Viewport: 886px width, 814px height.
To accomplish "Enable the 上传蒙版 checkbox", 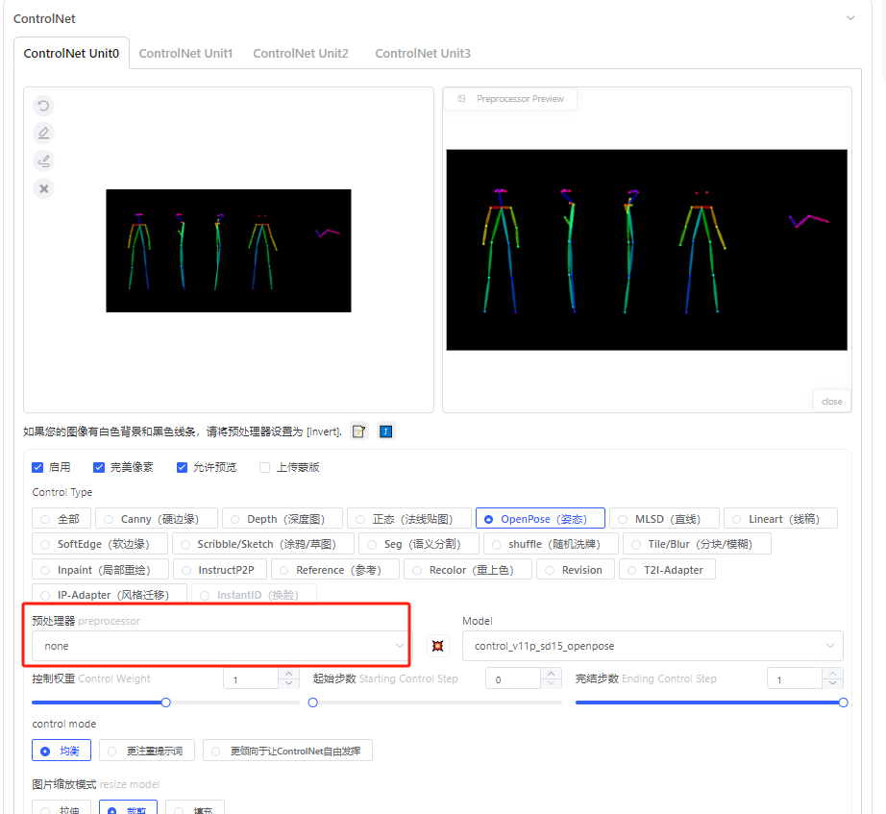I will (x=264, y=467).
